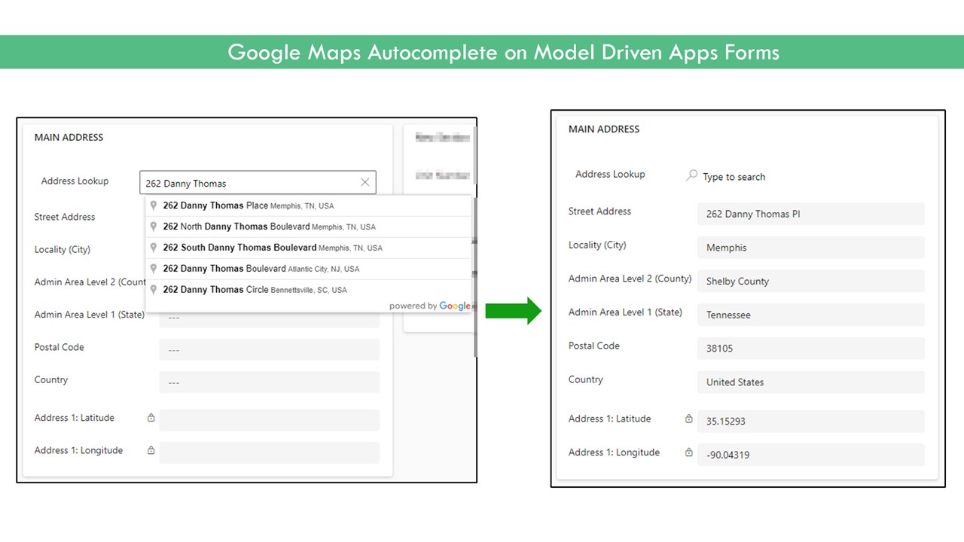Click Country label in the right form
The height and width of the screenshot is (542, 964).
tap(586, 379)
